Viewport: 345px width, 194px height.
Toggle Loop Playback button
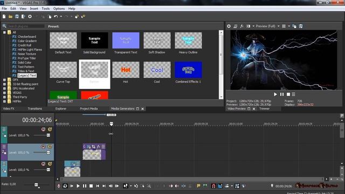click(x=65, y=186)
